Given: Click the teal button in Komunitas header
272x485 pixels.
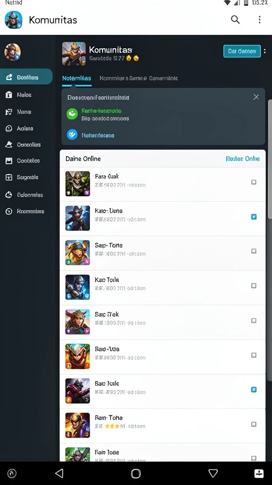Looking at the screenshot, I should (x=242, y=51).
